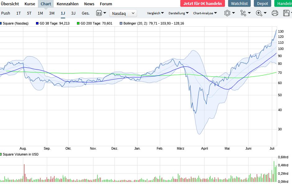Print the chart with printer icon
292x185 pixels.
pos(275,13)
